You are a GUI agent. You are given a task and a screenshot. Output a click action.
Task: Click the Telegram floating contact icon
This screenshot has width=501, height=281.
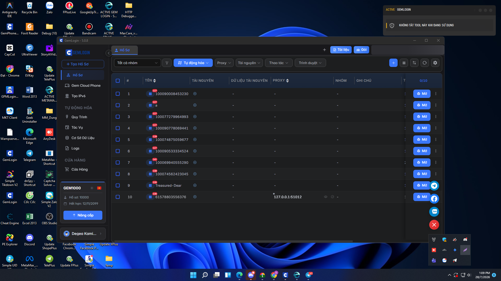coord(434,186)
